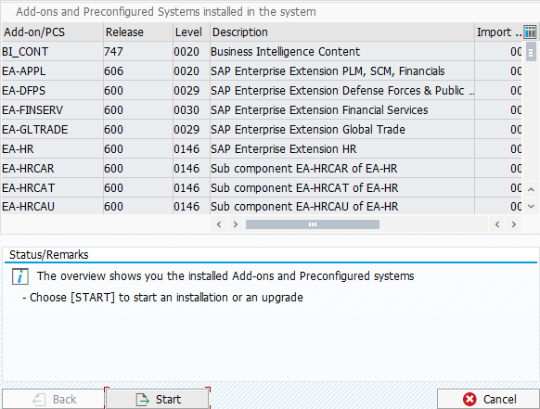Select the EA-DFPS row cell
Image resolution: width=540 pixels, height=409 pixels.
tap(52, 91)
